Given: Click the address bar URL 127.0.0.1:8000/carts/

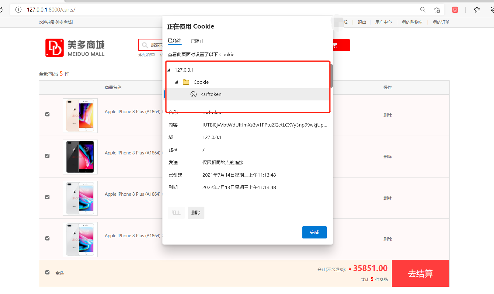Looking at the screenshot, I should (51, 10).
